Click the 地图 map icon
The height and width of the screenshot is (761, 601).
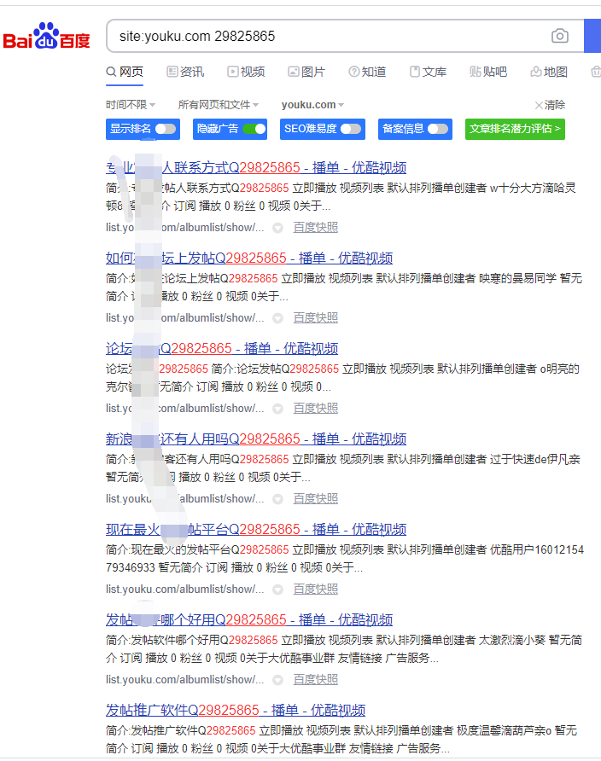tap(536, 72)
